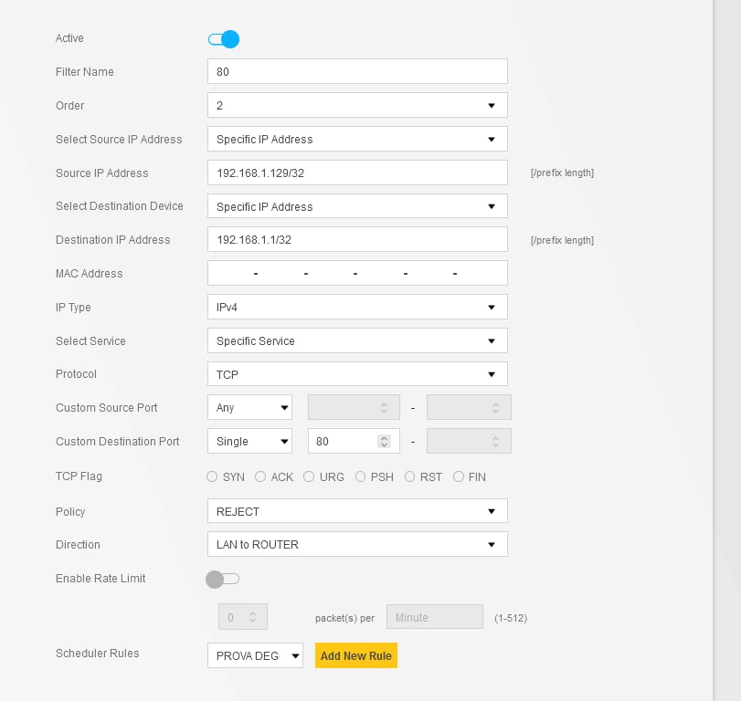This screenshot has height=701, width=741.
Task: Expand the Select Source IP Address dropdown
Action: point(356,140)
